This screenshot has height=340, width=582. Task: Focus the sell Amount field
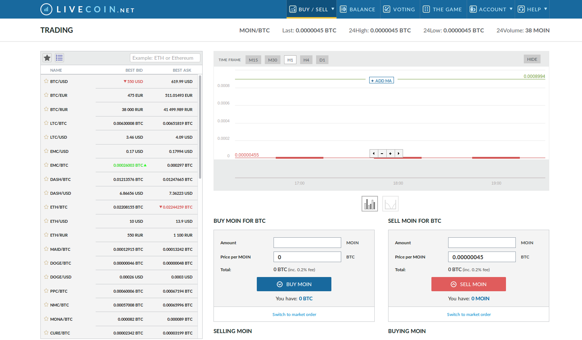click(482, 242)
